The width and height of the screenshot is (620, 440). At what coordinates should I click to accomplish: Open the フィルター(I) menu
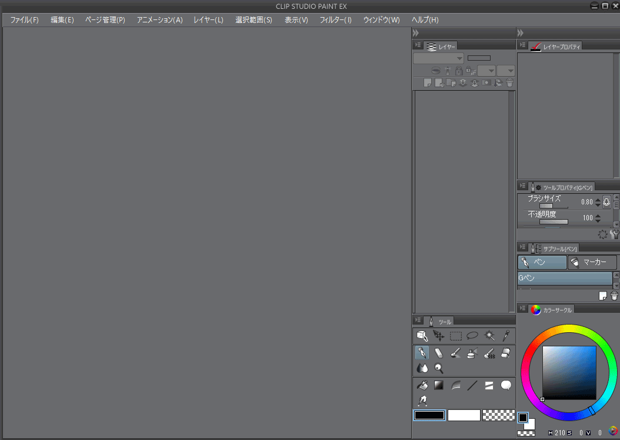tap(335, 20)
